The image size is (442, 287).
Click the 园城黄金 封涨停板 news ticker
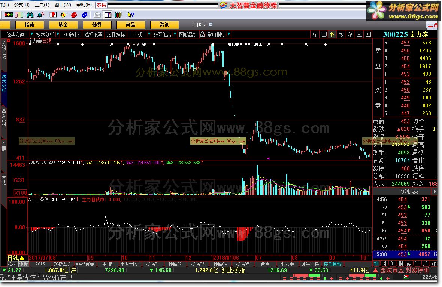point(405,270)
